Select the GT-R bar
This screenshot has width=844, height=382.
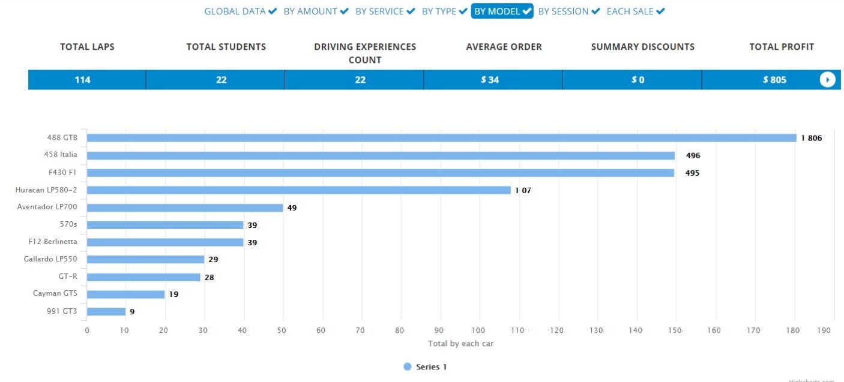(x=143, y=277)
